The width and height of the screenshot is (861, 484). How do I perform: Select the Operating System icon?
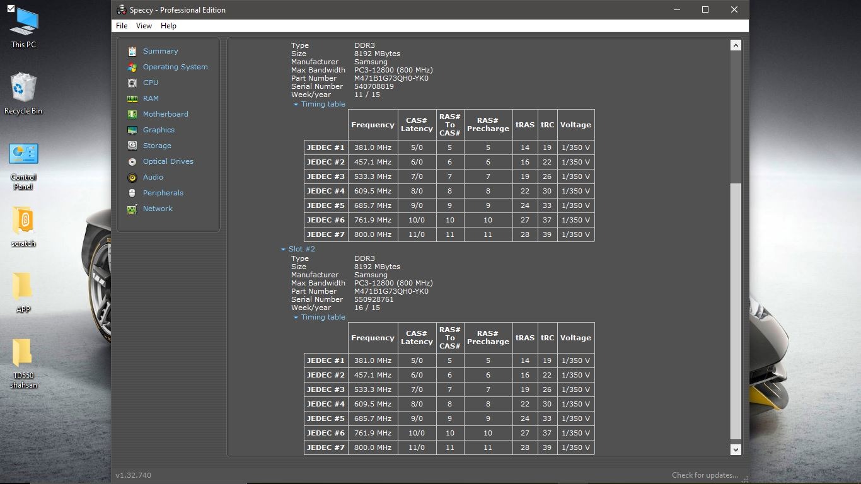tap(132, 67)
